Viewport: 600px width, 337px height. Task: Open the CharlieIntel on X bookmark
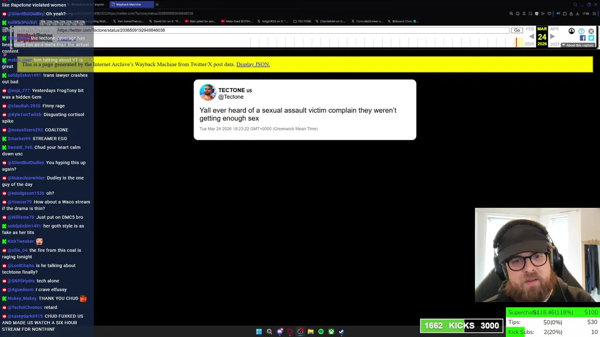coord(330,21)
